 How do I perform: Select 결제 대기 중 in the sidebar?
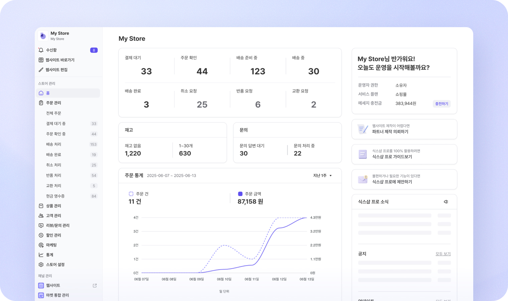pyautogui.click(x=56, y=124)
